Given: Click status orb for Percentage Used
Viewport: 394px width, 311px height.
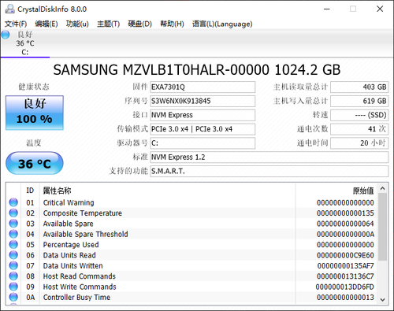Looking at the screenshot, I should (13, 244).
